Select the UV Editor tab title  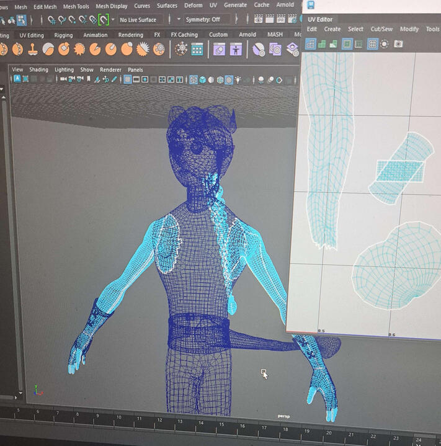[x=320, y=20]
